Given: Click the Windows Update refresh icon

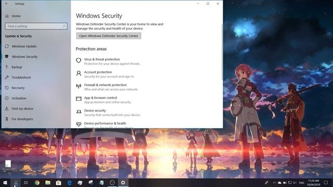Looking at the screenshot, I should 7,46.
